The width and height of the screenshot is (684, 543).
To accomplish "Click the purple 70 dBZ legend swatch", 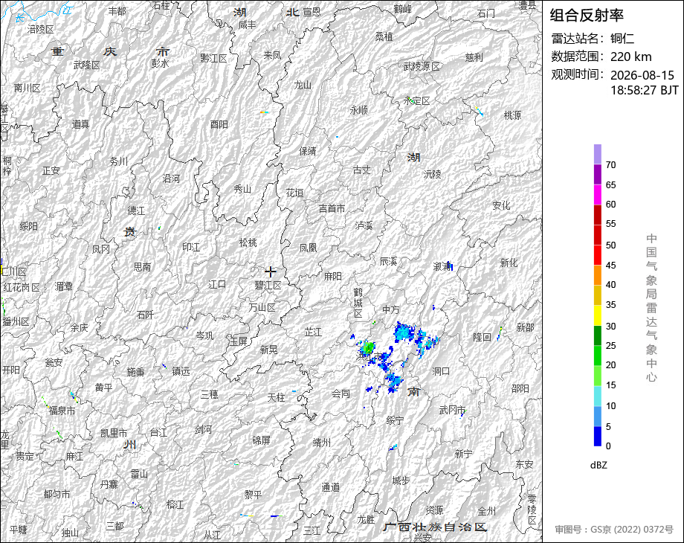I will coord(597,154).
